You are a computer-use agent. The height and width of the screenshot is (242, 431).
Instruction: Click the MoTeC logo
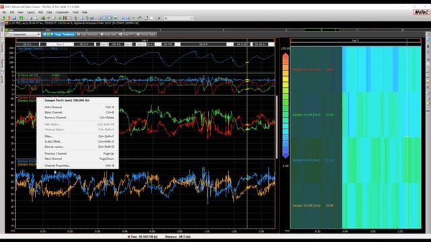tap(421, 12)
